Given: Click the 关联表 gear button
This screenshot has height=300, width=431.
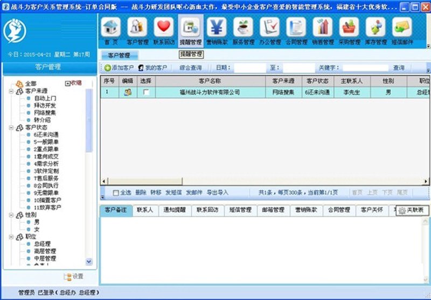Looking at the screenshot, I should click(x=412, y=210).
